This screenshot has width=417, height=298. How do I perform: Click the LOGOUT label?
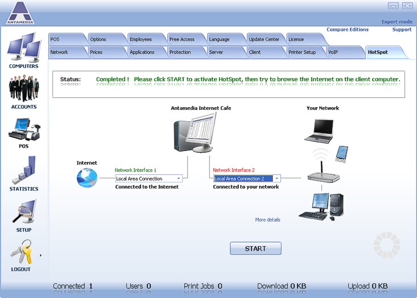[20, 270]
